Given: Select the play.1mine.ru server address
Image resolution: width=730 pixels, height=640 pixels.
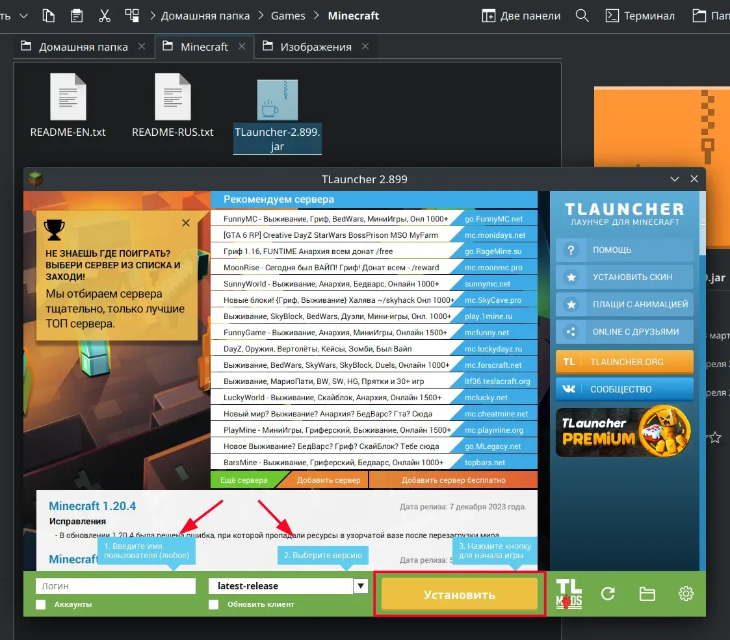Looking at the screenshot, I should (488, 316).
